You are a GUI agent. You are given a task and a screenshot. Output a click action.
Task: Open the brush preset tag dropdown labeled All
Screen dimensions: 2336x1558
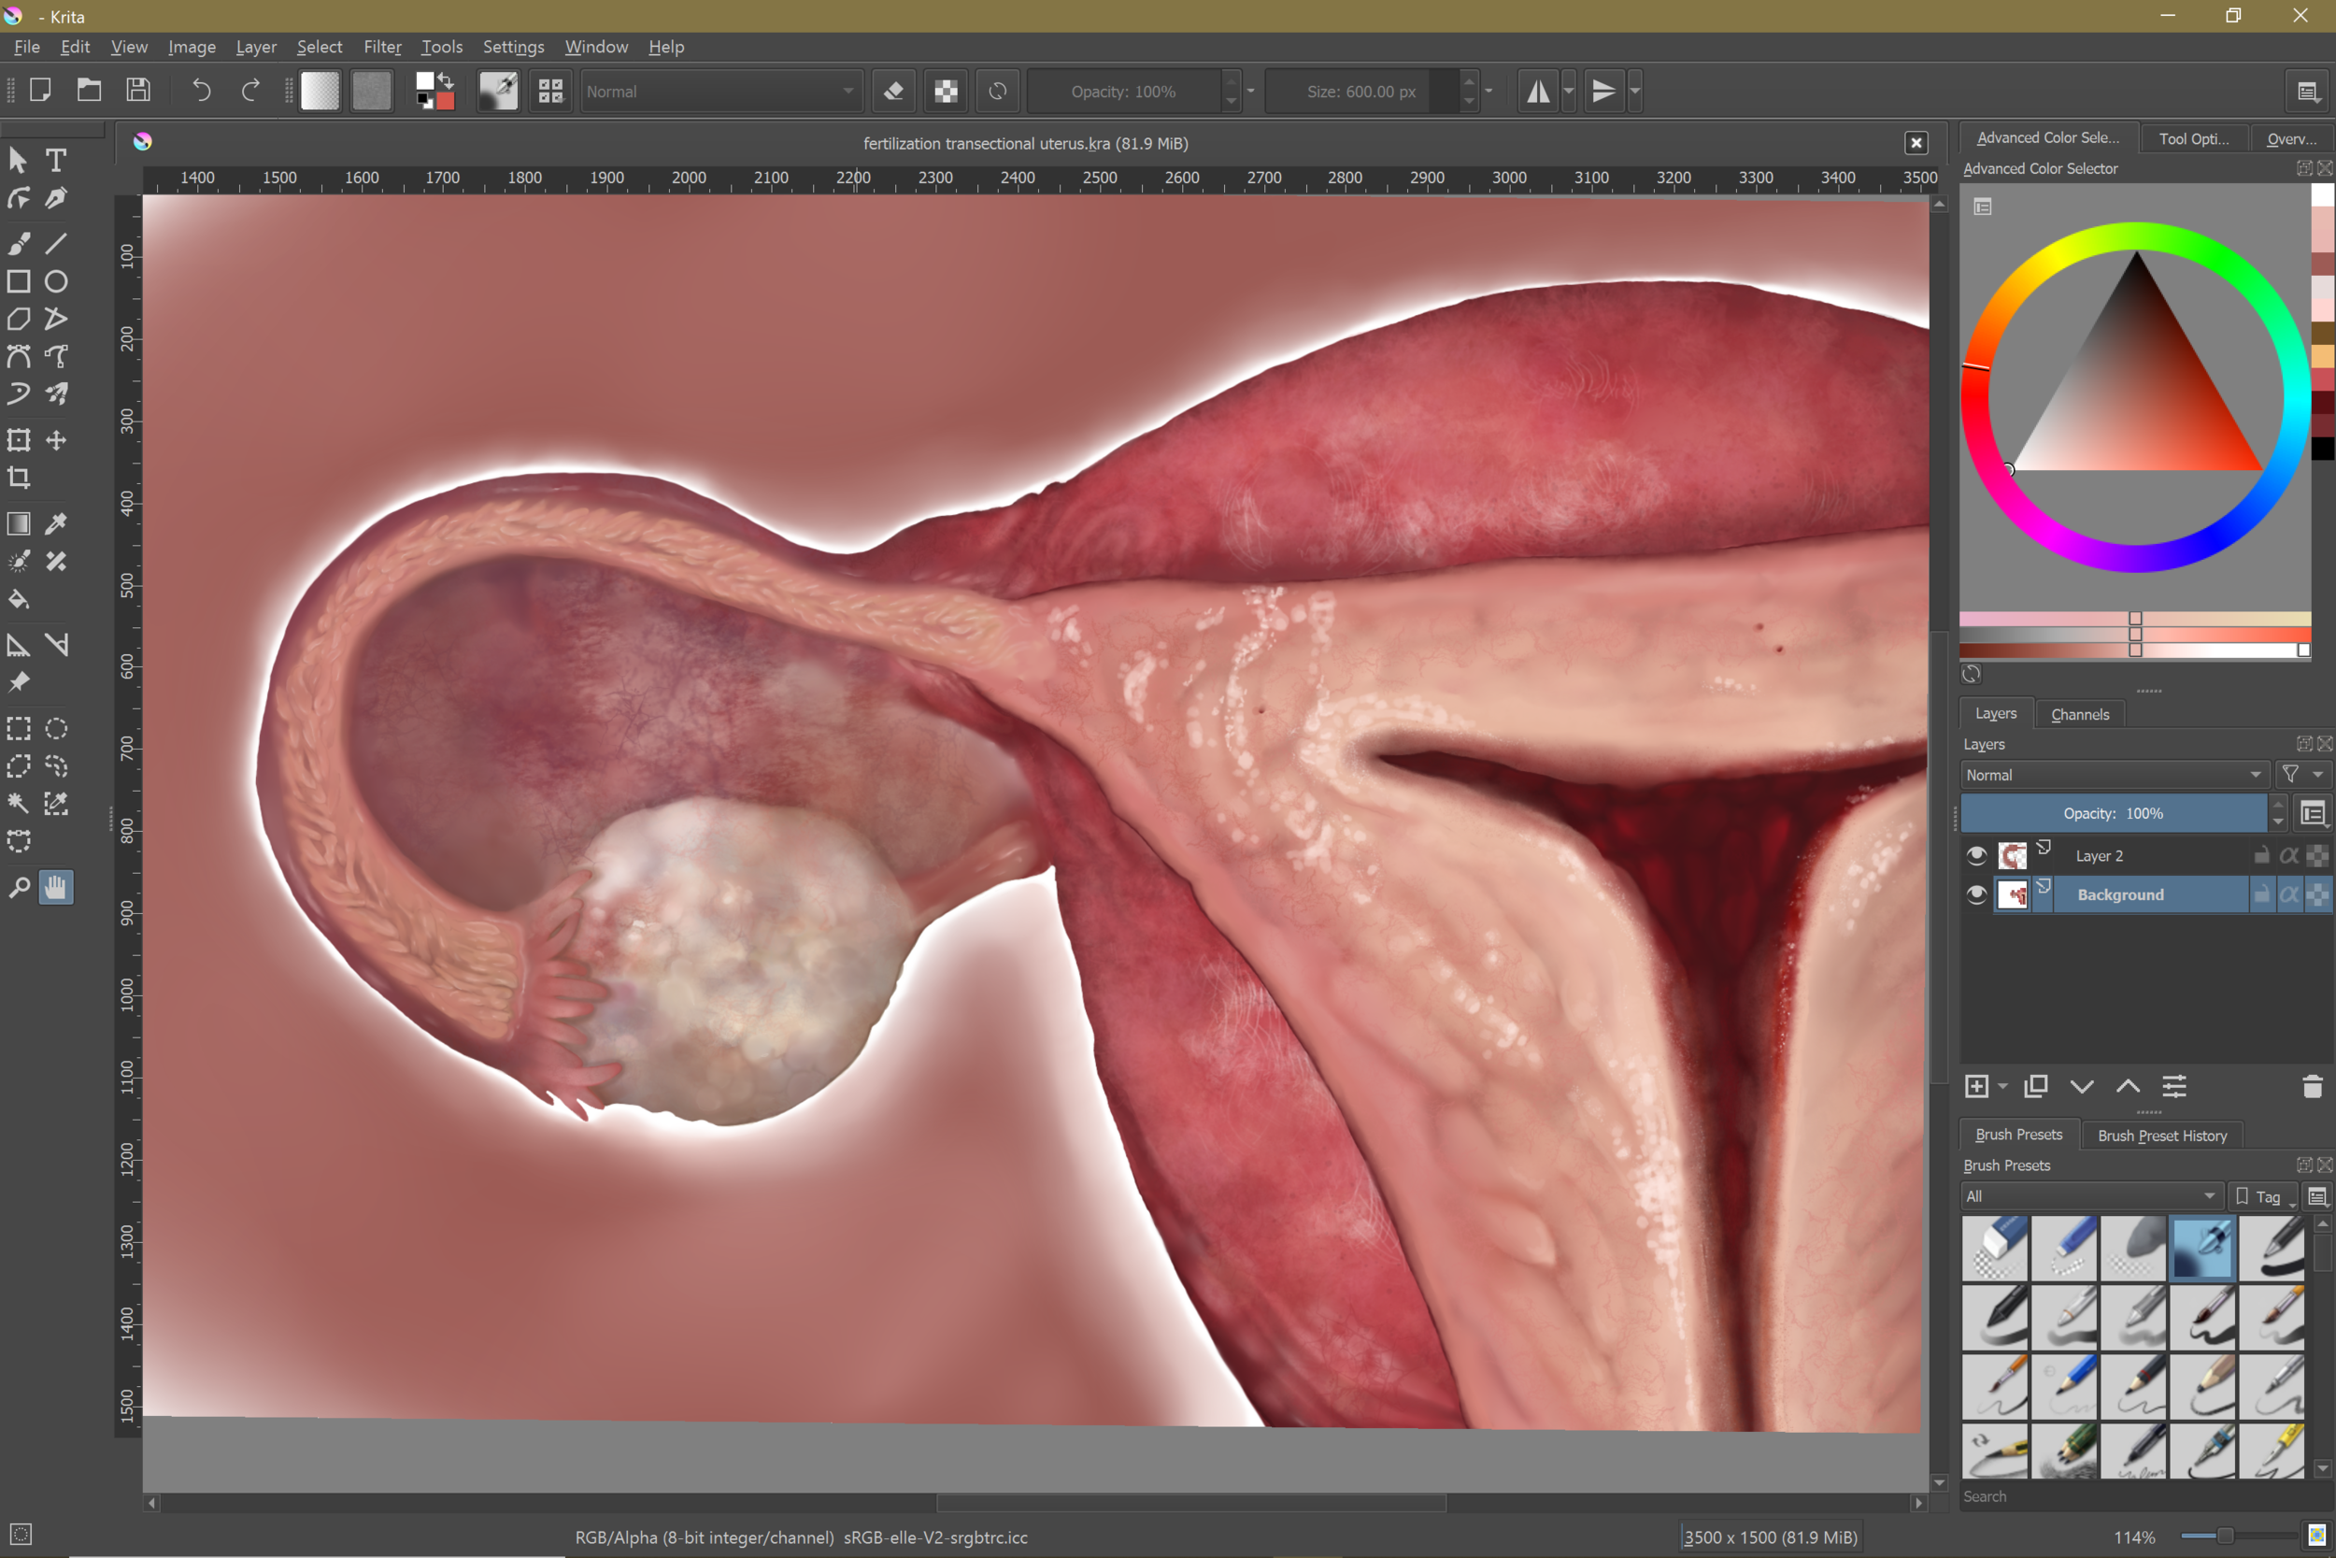coord(2090,1195)
